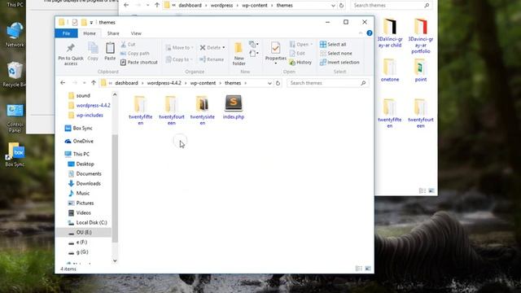Open the Move to dropdown
Image resolution: width=521 pixels, height=293 pixels.
click(x=179, y=47)
